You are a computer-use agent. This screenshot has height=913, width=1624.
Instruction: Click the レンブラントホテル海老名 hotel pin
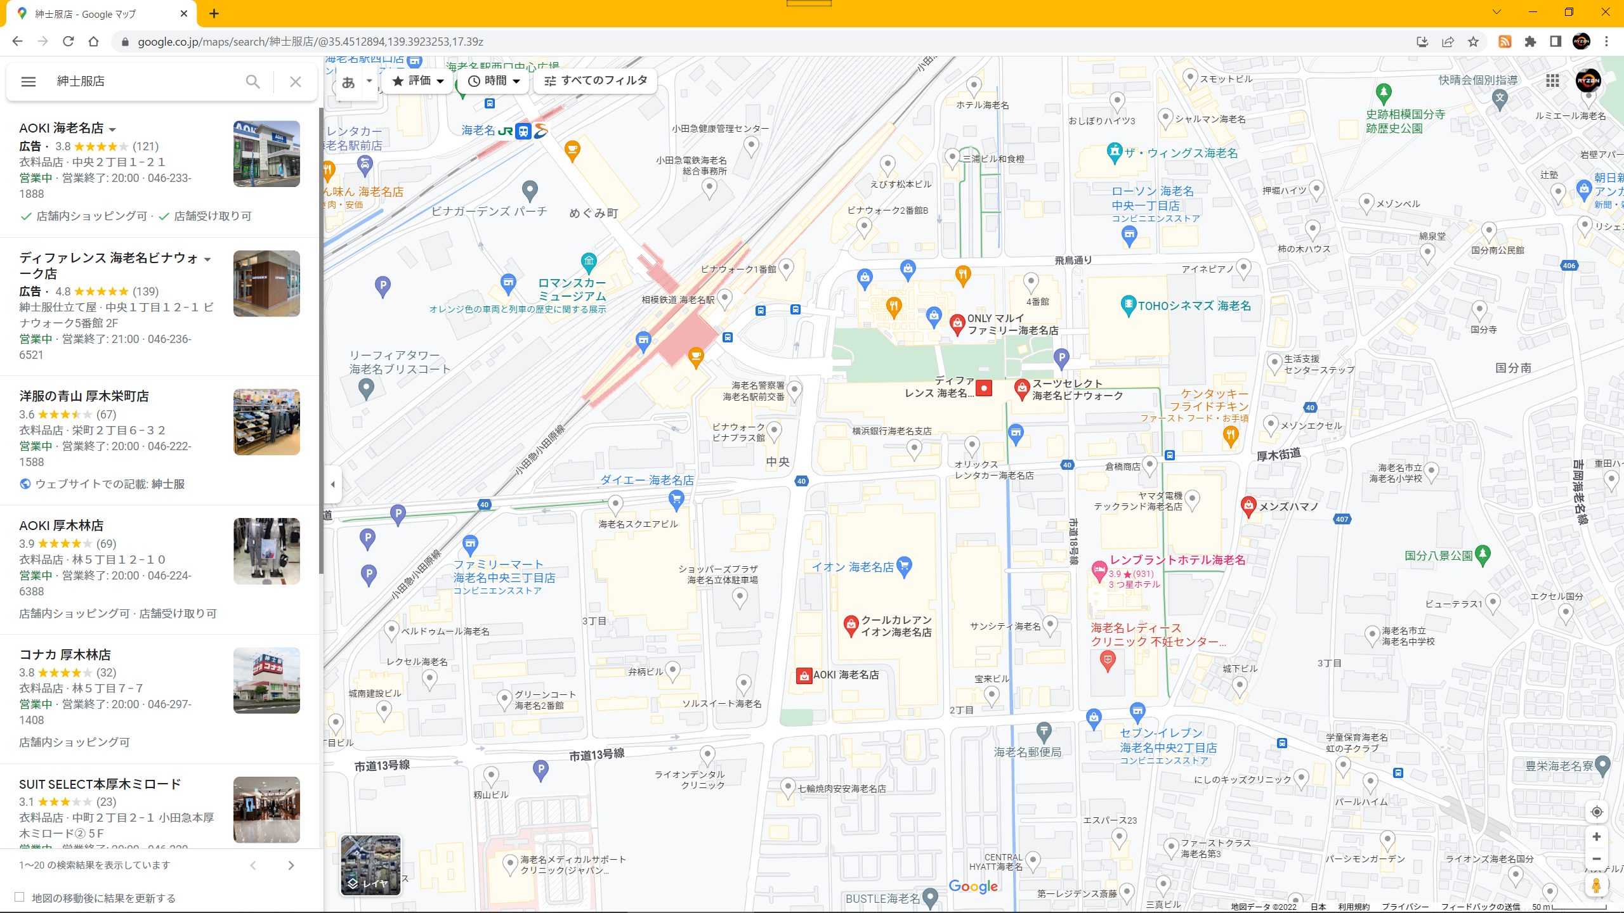coord(1099,571)
